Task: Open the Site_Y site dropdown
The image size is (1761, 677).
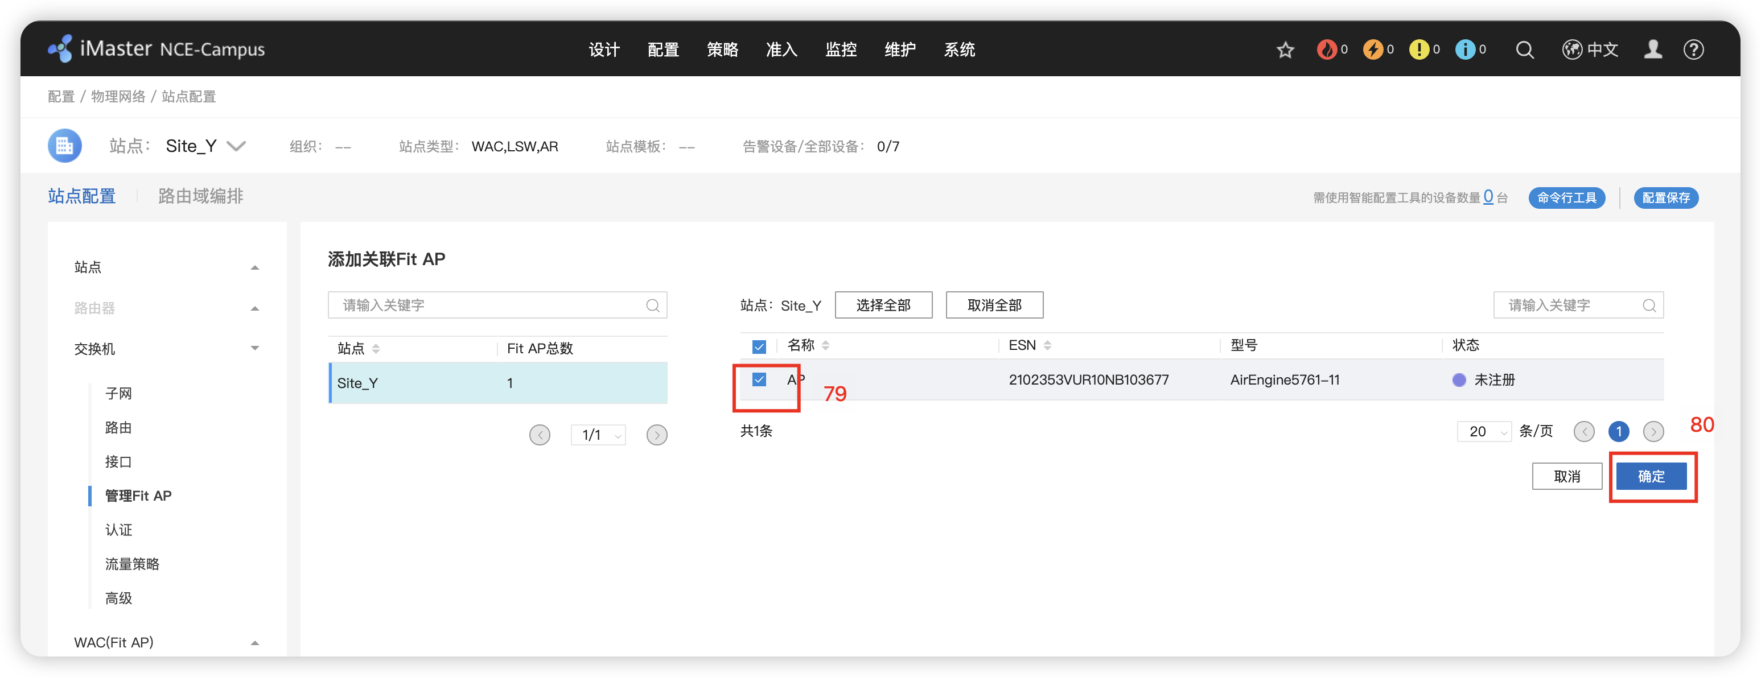Action: 236,146
